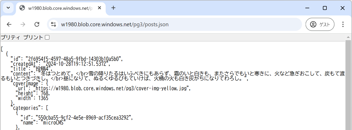The height and width of the screenshot is (130, 352).
Task: Open the ゲスト profile button
Action: (x=320, y=24)
